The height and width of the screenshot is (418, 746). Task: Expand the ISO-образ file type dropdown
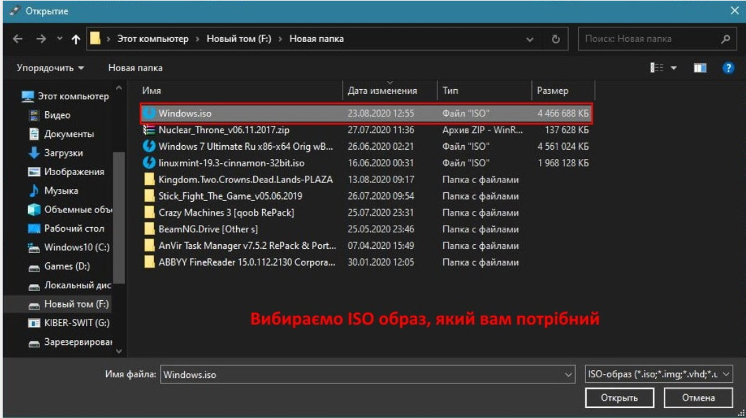(x=726, y=375)
